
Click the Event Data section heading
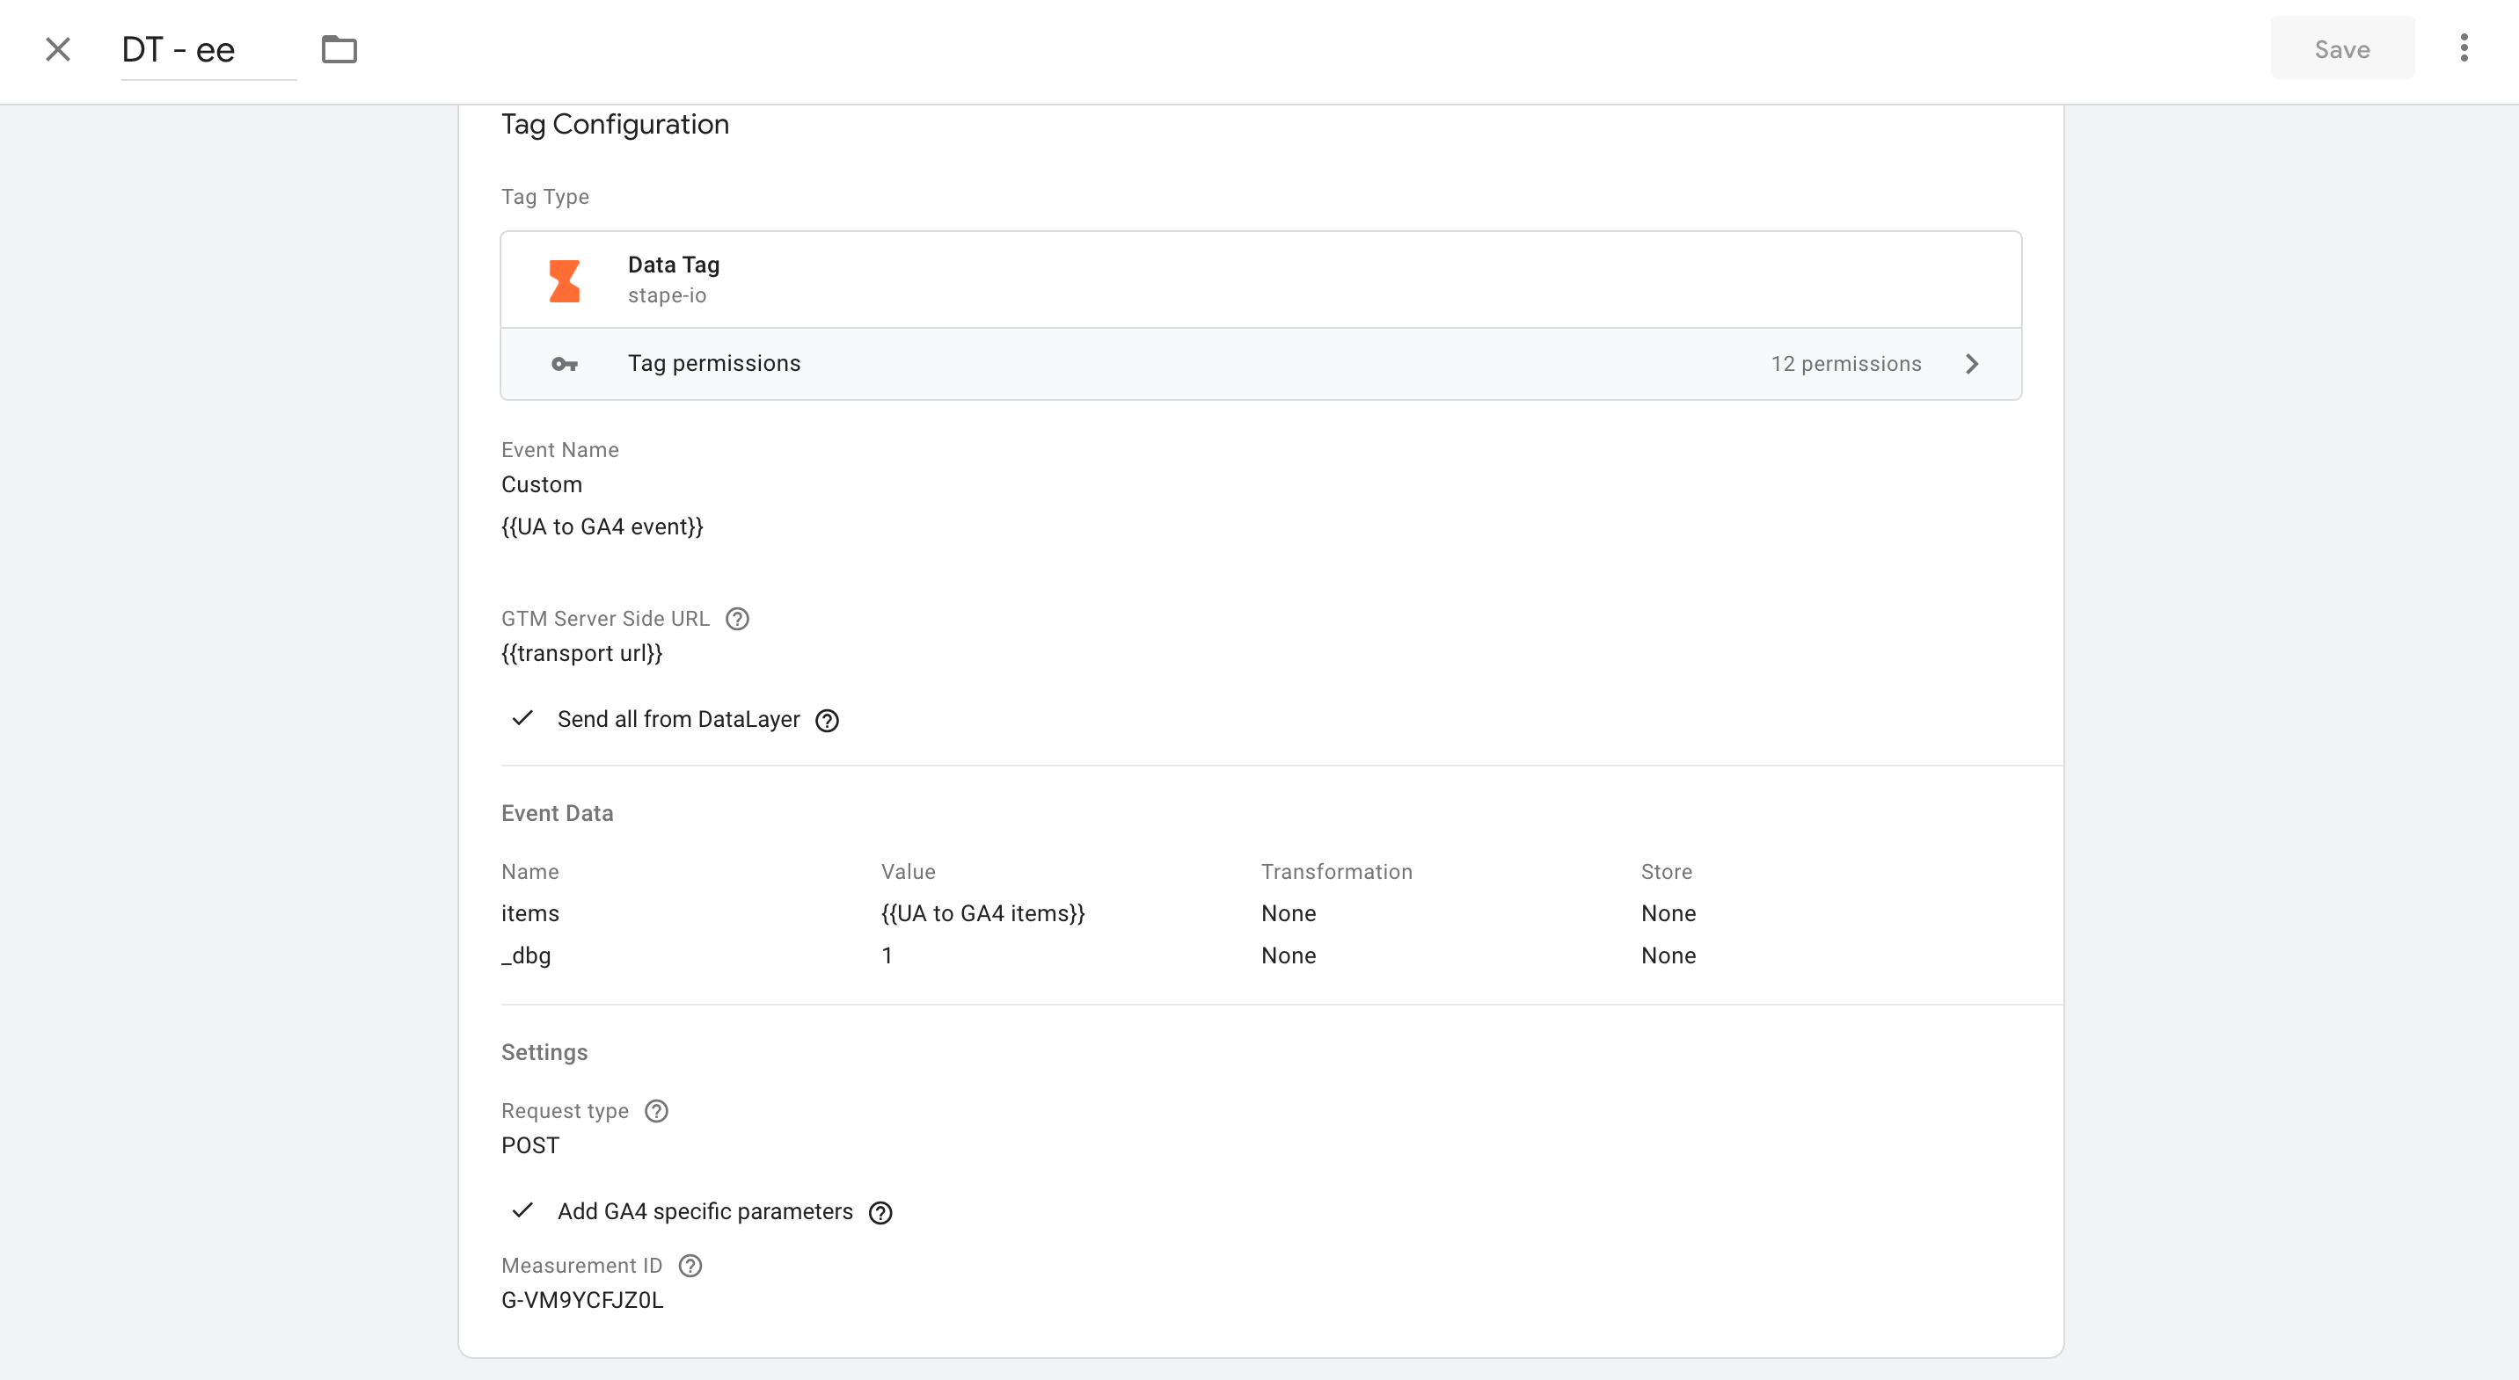[x=558, y=813]
